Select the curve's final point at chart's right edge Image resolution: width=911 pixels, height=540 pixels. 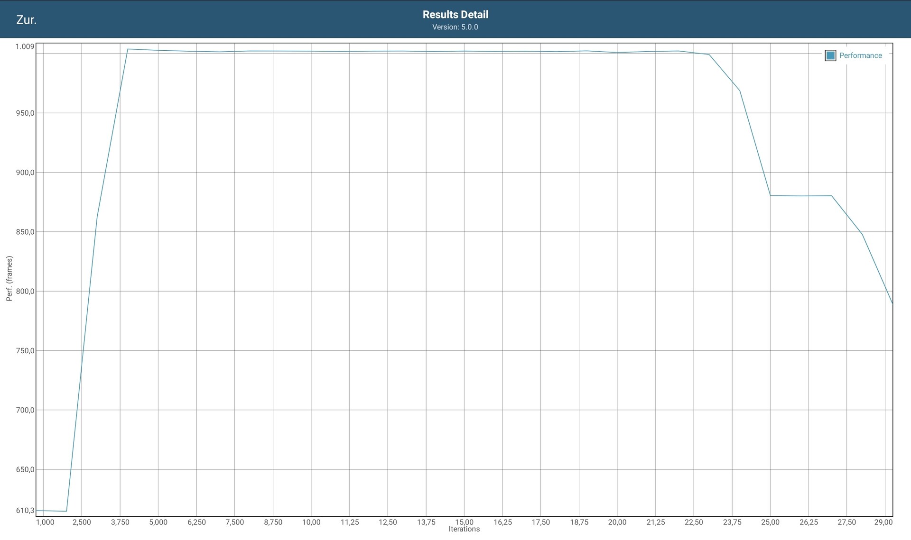click(892, 303)
